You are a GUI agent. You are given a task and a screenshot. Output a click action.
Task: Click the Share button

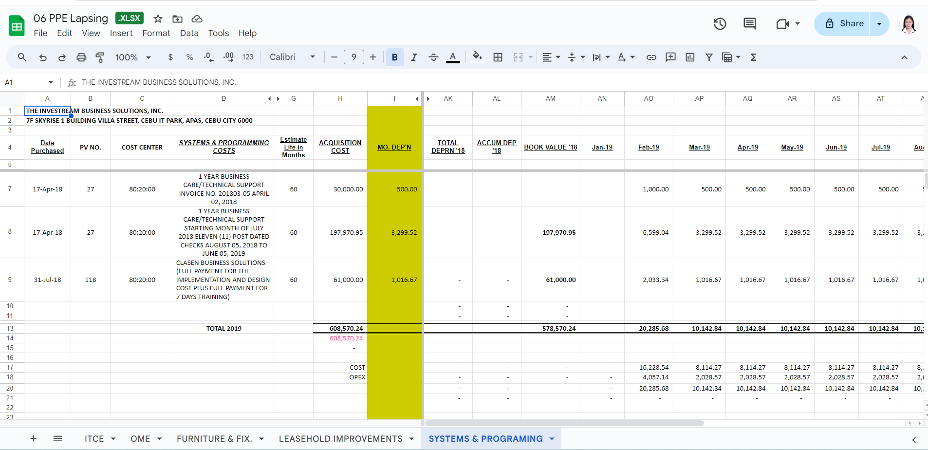click(x=844, y=24)
